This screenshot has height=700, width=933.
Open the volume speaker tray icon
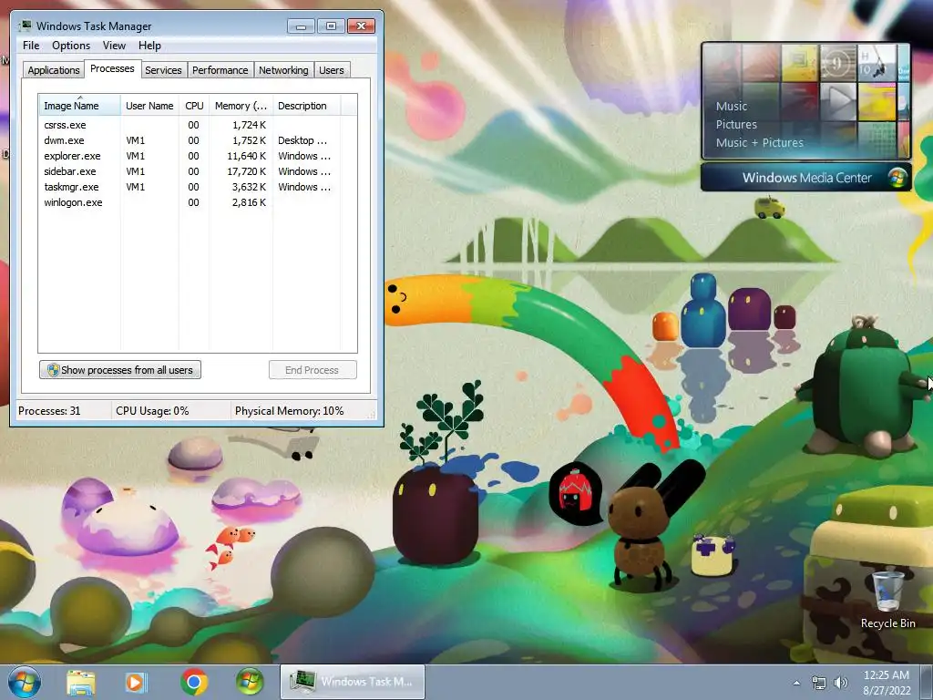pos(840,683)
